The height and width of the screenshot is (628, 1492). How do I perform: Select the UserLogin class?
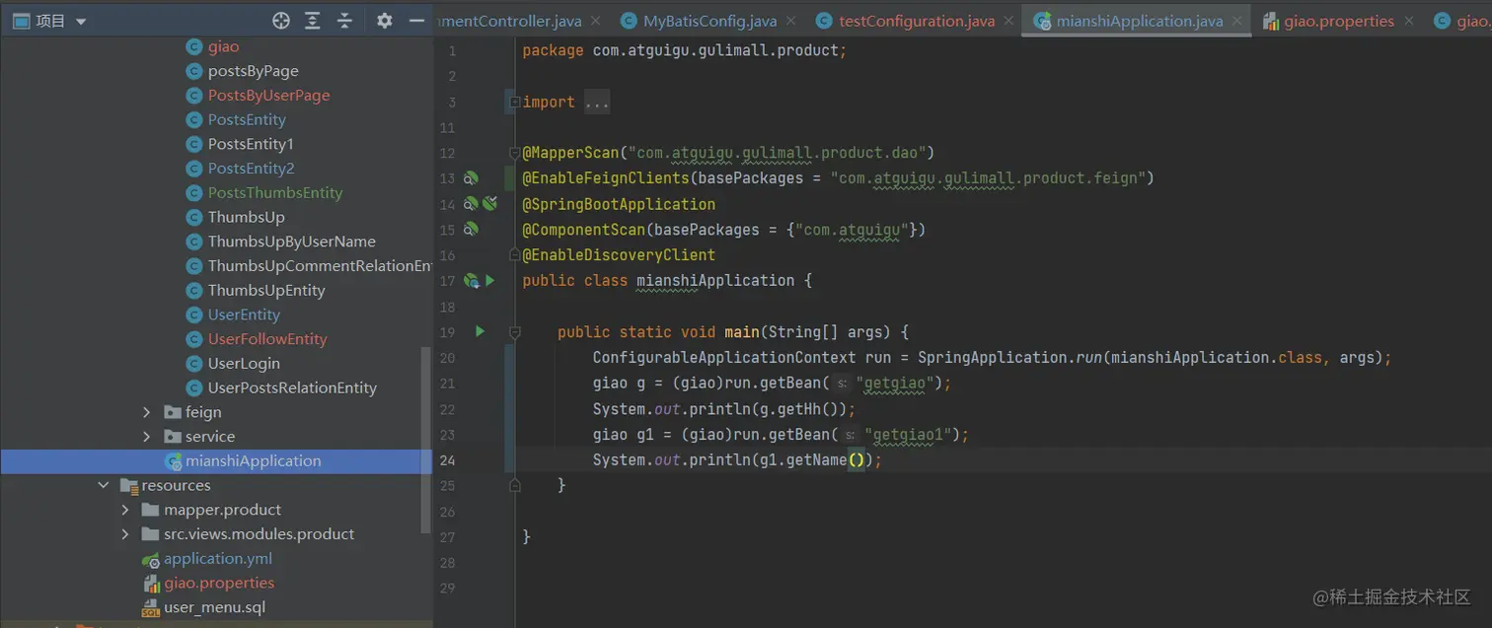click(244, 364)
